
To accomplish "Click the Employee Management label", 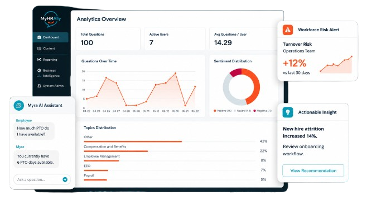I will [x=102, y=156].
